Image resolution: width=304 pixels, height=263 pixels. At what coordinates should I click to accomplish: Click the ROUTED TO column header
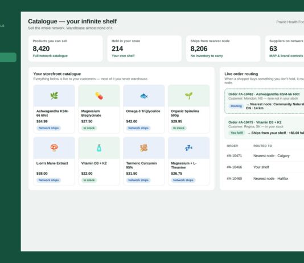(x=262, y=146)
